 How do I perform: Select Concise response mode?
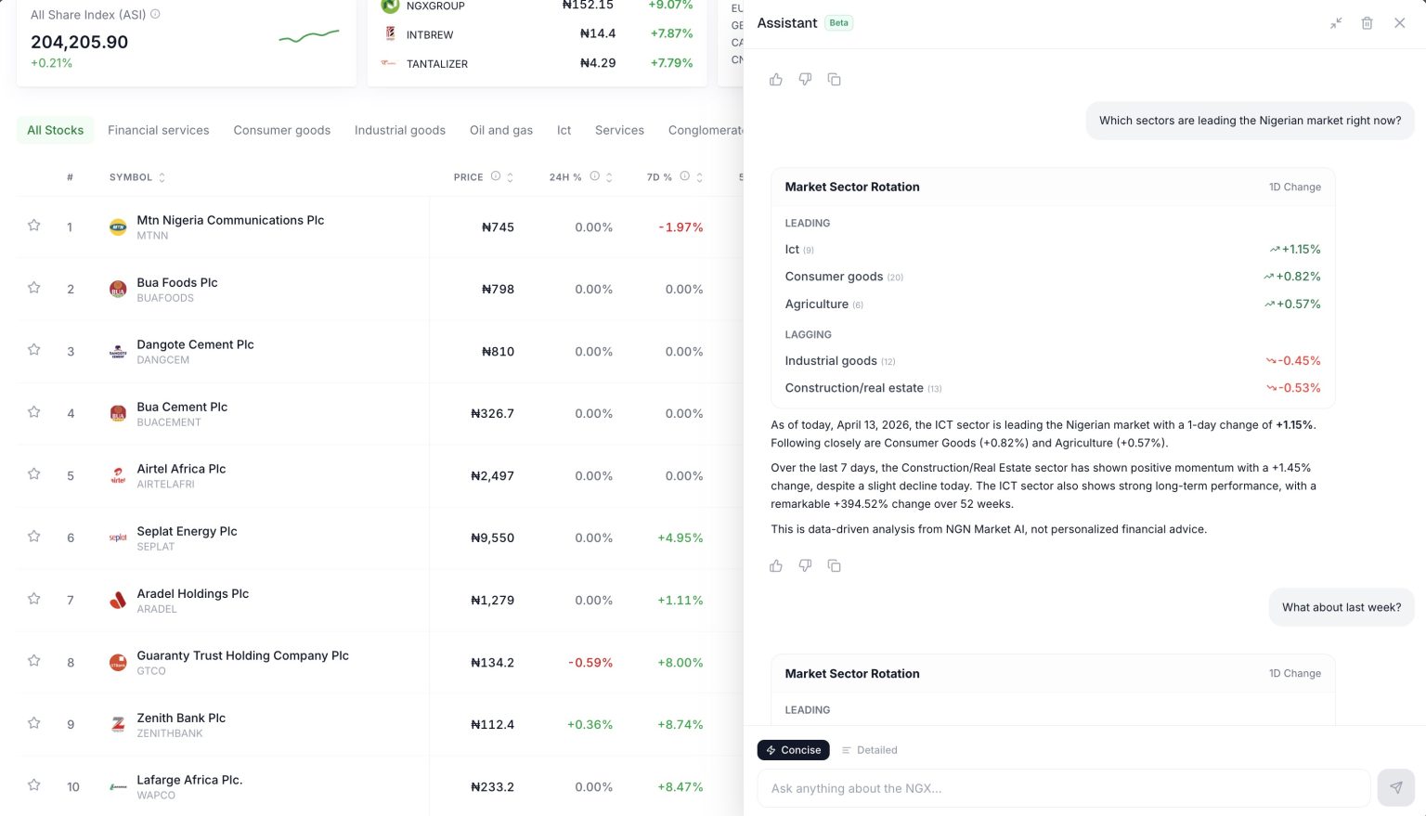(x=794, y=750)
